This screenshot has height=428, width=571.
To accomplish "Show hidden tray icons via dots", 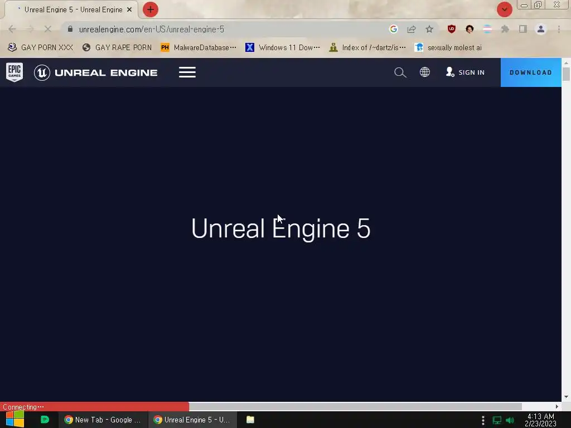I will click(x=483, y=420).
